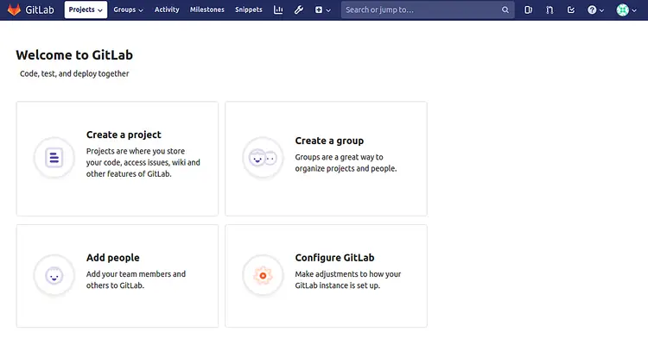Open the Merge requests icon
Viewport: 648px width, 357px height.
(550, 10)
